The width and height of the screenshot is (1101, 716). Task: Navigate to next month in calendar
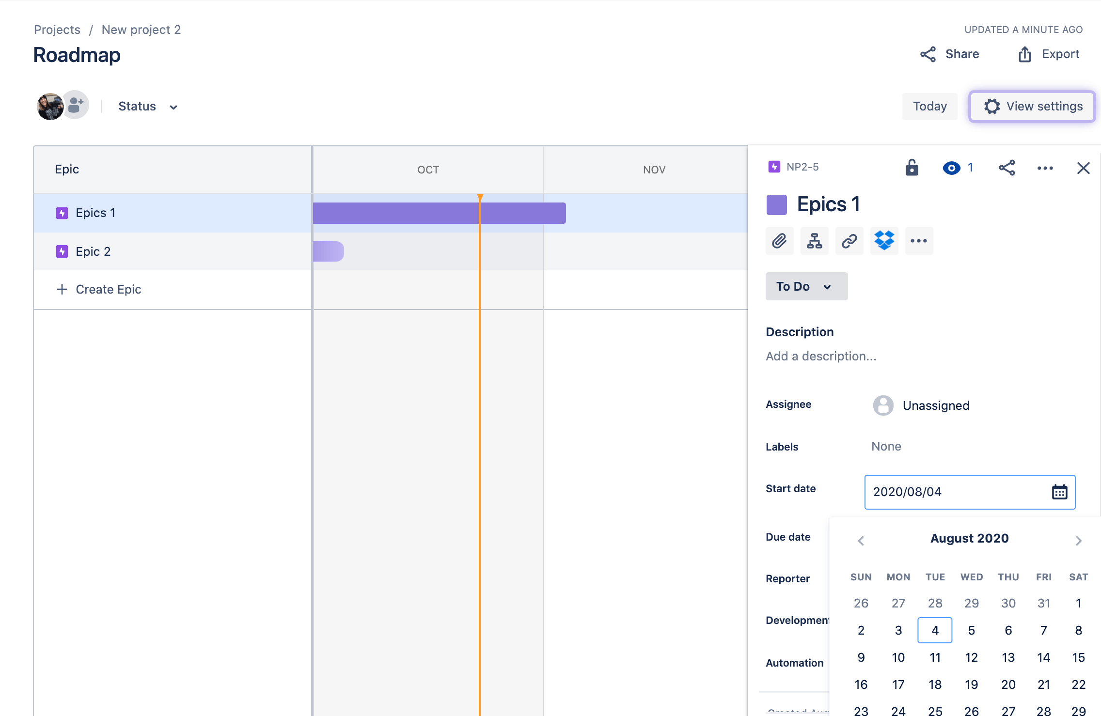tap(1078, 540)
